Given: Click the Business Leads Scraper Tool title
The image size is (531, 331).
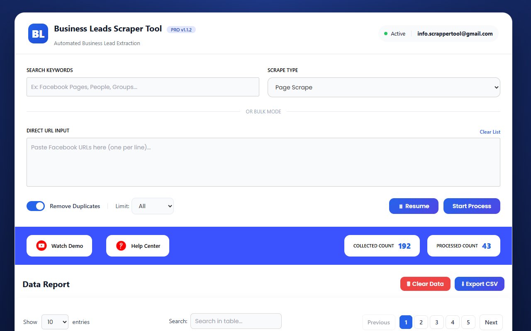Looking at the screenshot, I should coord(108,29).
